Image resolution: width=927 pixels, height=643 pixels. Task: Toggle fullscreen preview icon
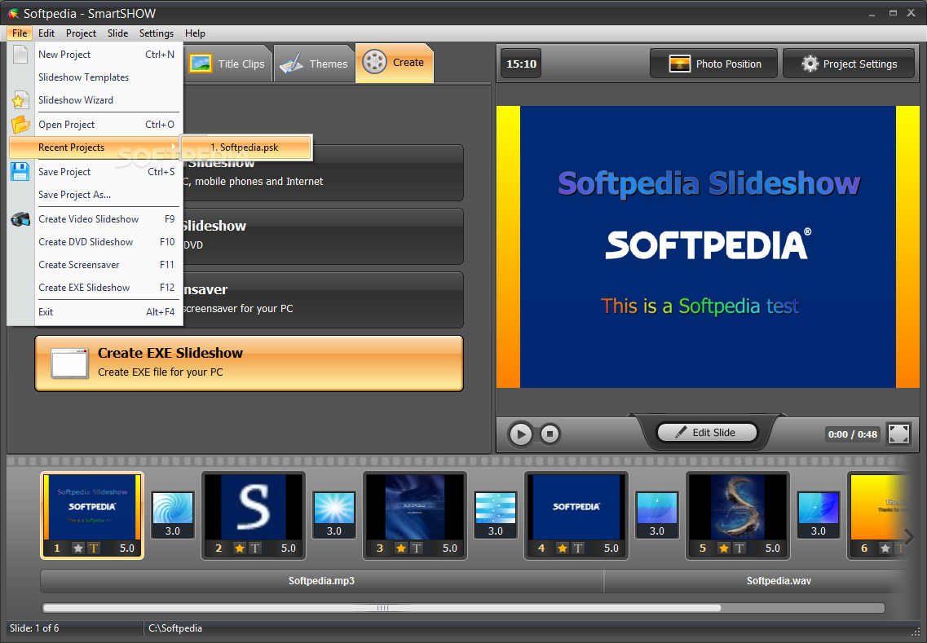pos(898,434)
